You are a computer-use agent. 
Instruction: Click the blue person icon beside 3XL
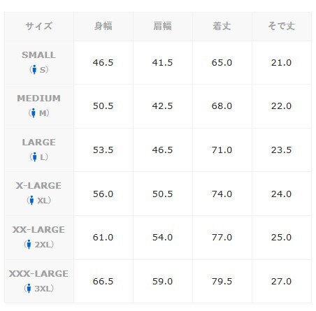tap(29, 289)
